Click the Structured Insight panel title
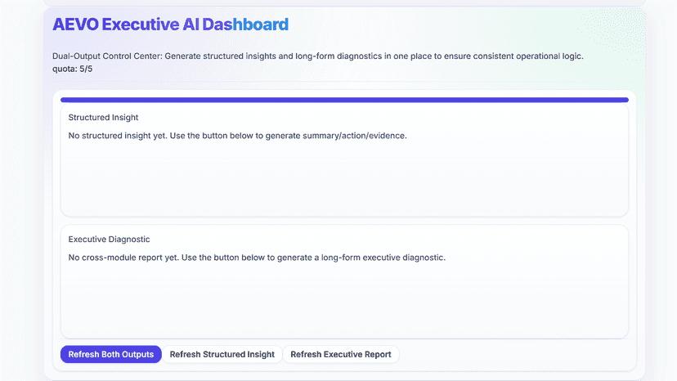677x381 pixels. pyautogui.click(x=103, y=117)
